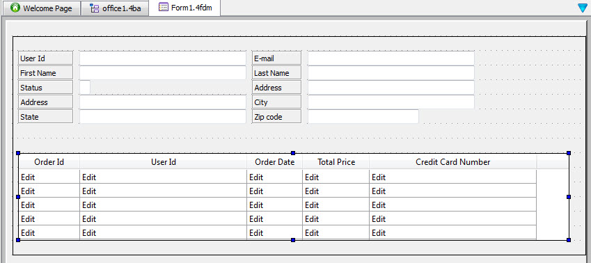The image size is (591, 263).
Task: Click the grid's top-center selection handle
Action: 293,153
